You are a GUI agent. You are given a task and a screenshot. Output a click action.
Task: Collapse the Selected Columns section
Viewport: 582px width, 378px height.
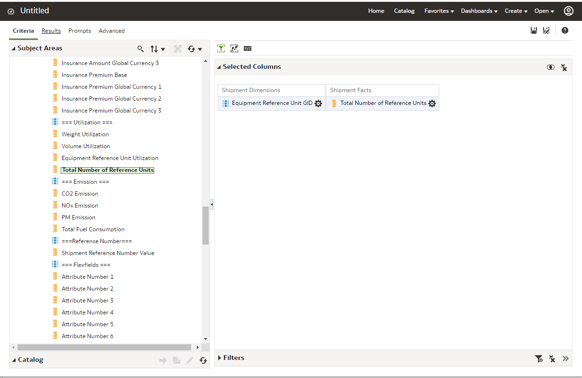point(219,67)
